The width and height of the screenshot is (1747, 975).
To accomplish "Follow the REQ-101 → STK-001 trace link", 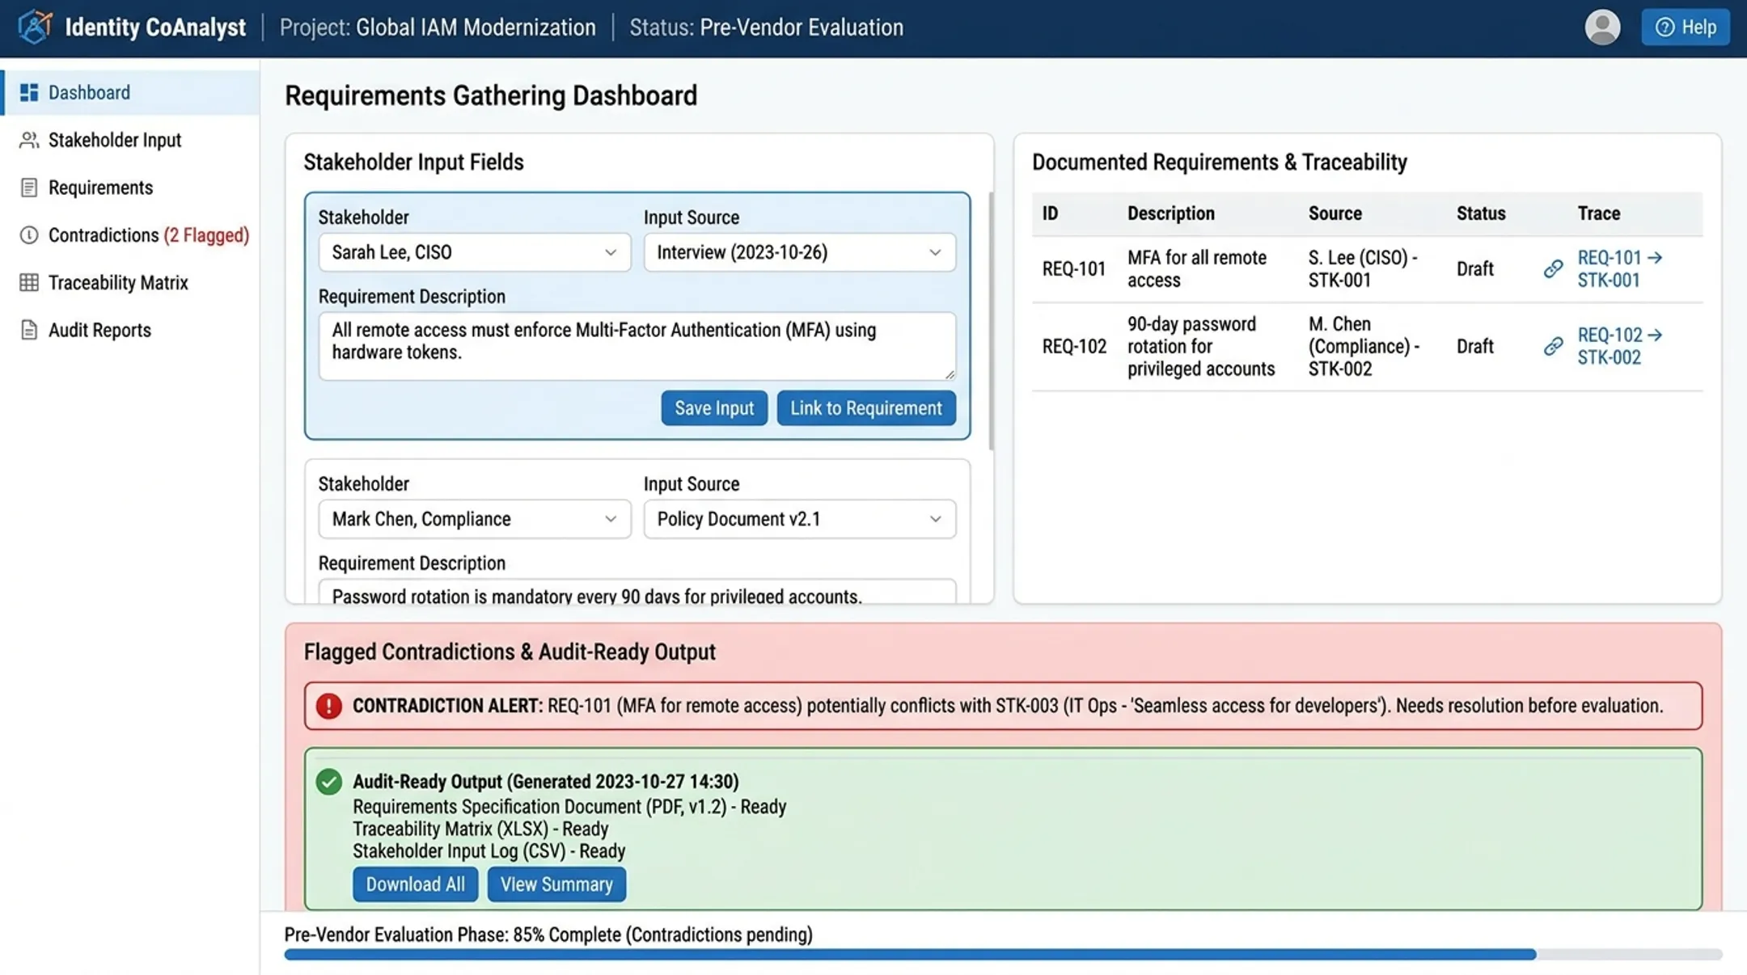I will point(1619,268).
